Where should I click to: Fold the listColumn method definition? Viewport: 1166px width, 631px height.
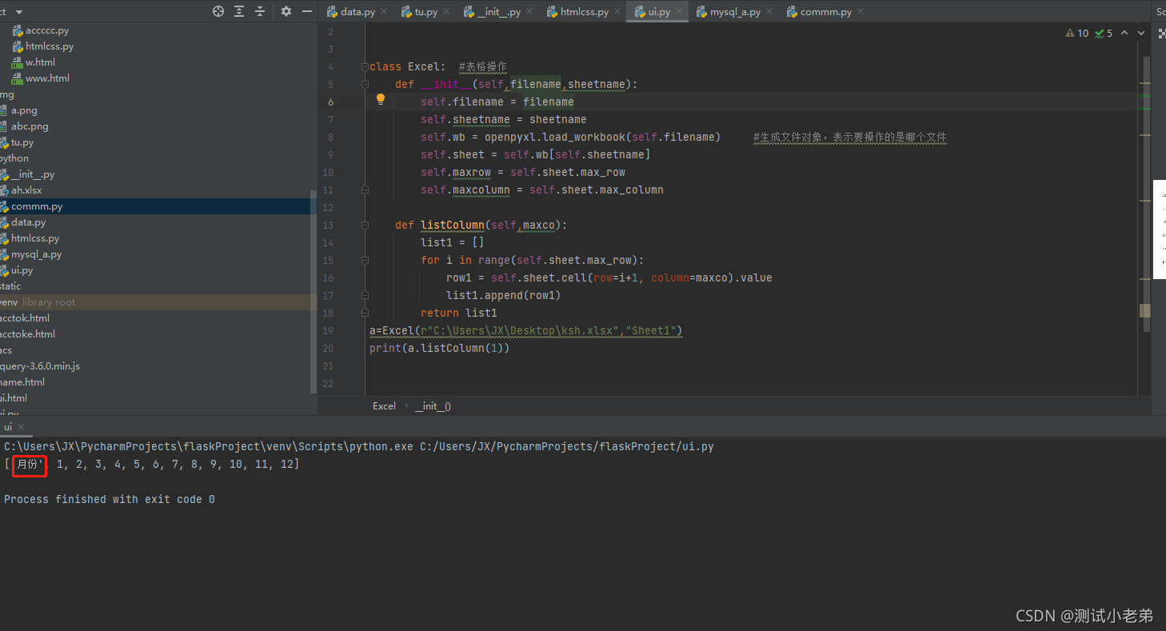pos(365,226)
